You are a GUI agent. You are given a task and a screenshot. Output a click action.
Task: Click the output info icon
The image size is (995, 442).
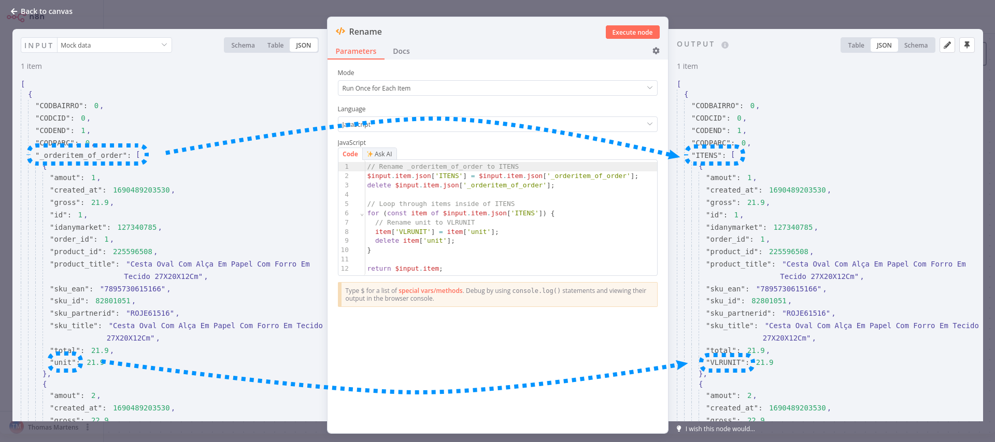pos(724,45)
